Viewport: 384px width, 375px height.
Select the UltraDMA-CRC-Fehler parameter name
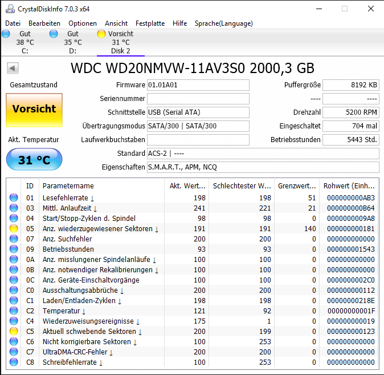point(78,352)
